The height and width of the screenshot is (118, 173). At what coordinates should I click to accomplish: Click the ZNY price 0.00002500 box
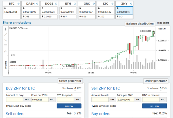(x=124, y=10)
